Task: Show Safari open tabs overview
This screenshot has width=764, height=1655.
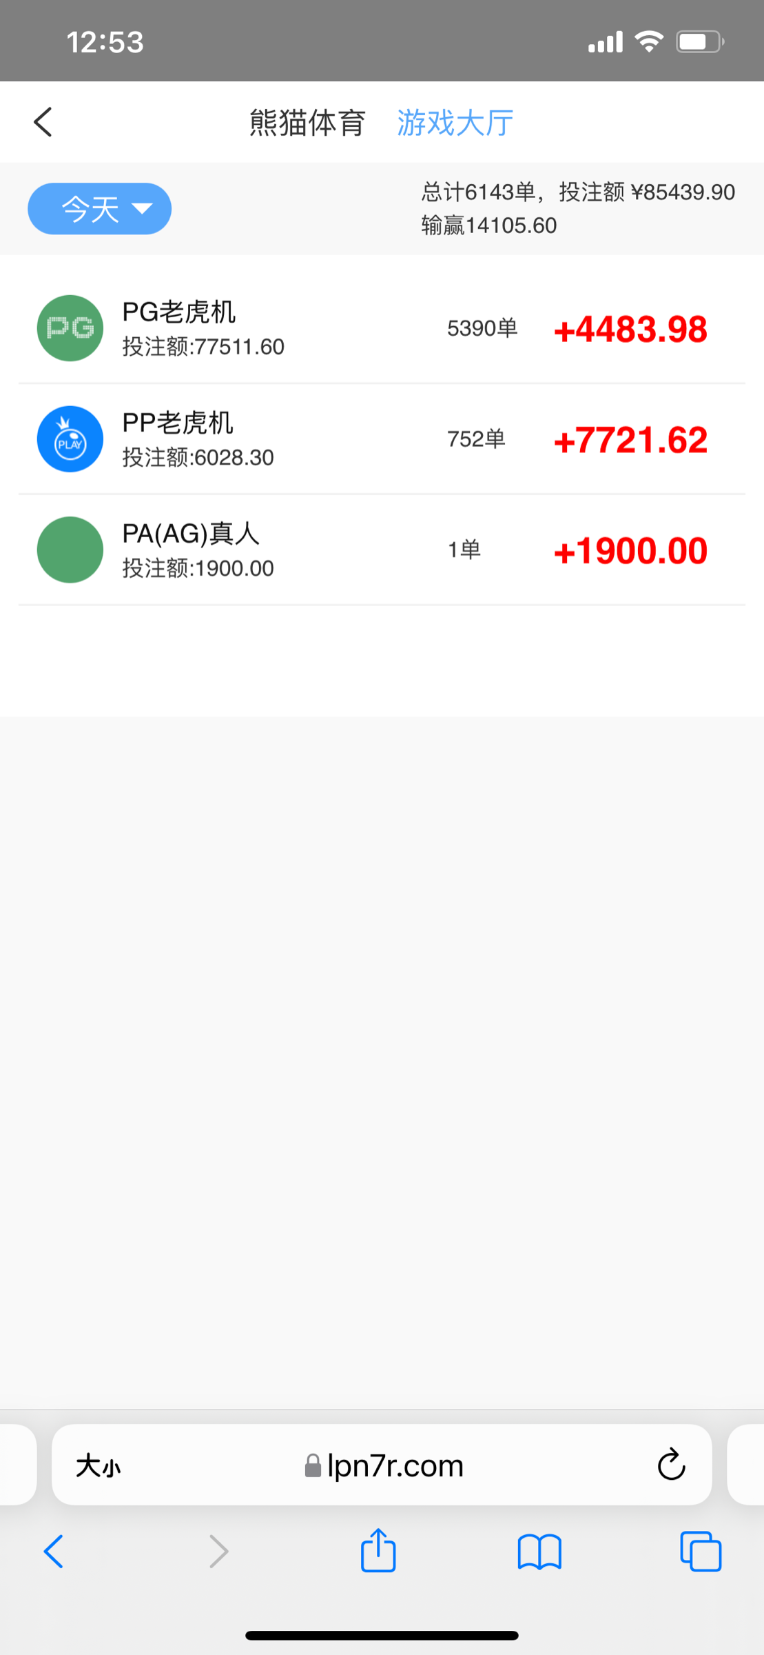Action: 700,1552
